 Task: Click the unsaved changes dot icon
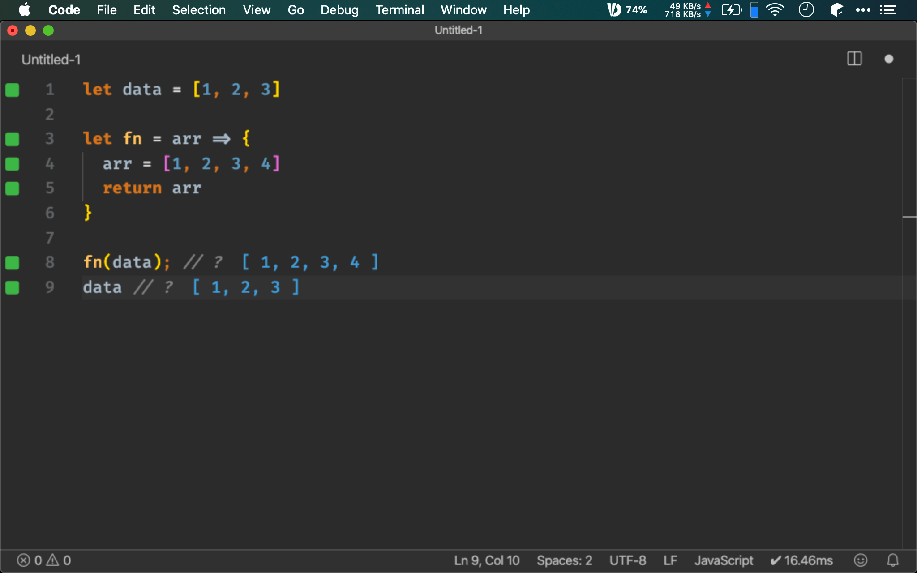tap(889, 59)
